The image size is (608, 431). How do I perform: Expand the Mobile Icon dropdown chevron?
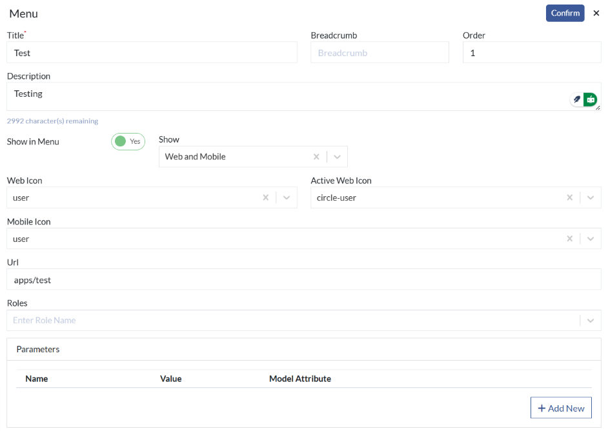(x=591, y=239)
